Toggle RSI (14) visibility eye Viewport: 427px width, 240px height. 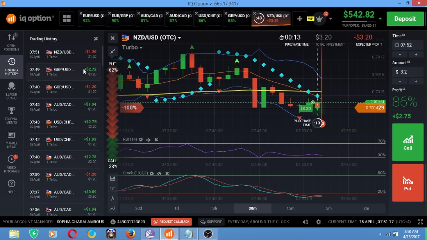[x=148, y=140]
